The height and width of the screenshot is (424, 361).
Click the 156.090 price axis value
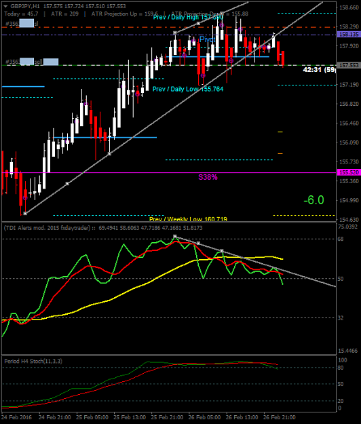coord(349,142)
